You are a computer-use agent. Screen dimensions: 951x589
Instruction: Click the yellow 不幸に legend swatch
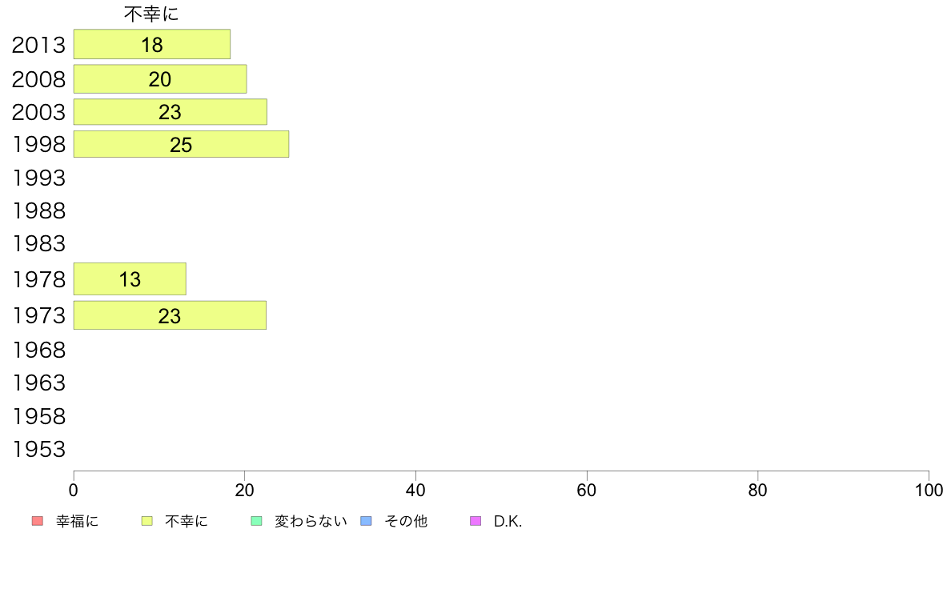[x=146, y=521]
